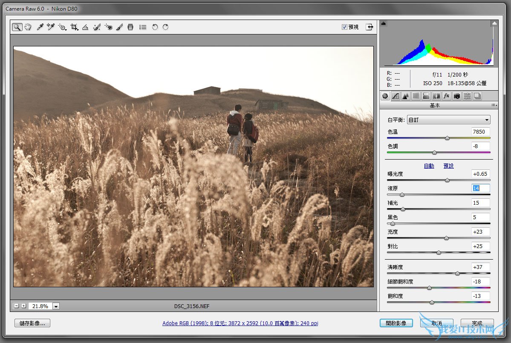Open the 白平衡 white balance dropdown
Viewport: 511px width, 343px height.
(x=448, y=120)
